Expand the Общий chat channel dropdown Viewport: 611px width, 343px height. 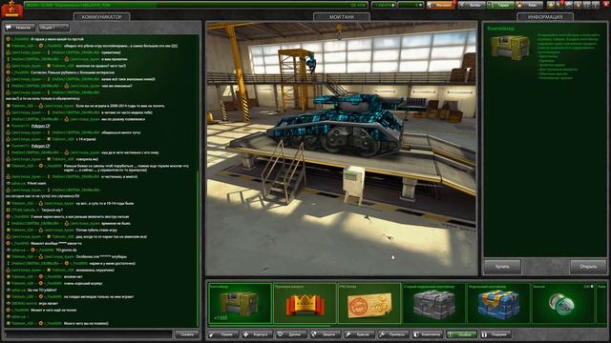tap(53, 28)
